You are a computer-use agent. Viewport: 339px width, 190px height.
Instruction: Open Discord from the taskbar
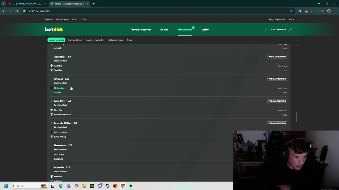tap(100, 186)
